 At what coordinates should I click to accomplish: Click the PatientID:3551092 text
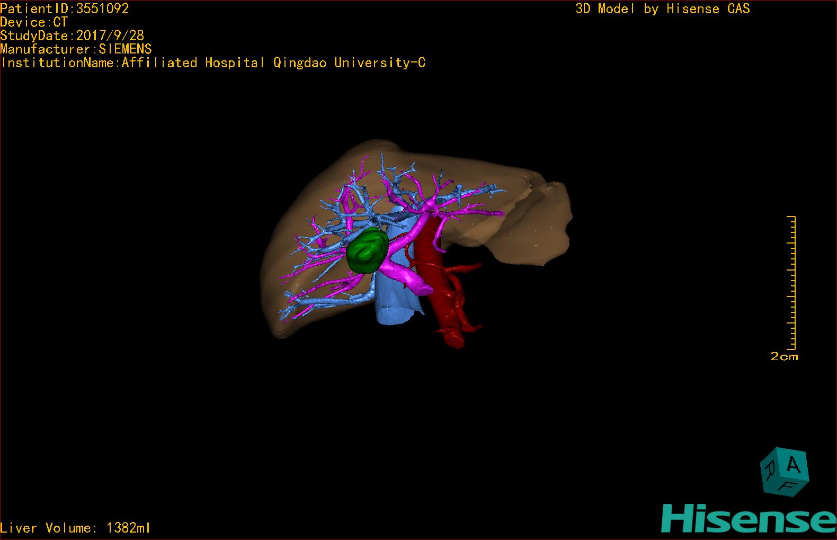click(65, 8)
